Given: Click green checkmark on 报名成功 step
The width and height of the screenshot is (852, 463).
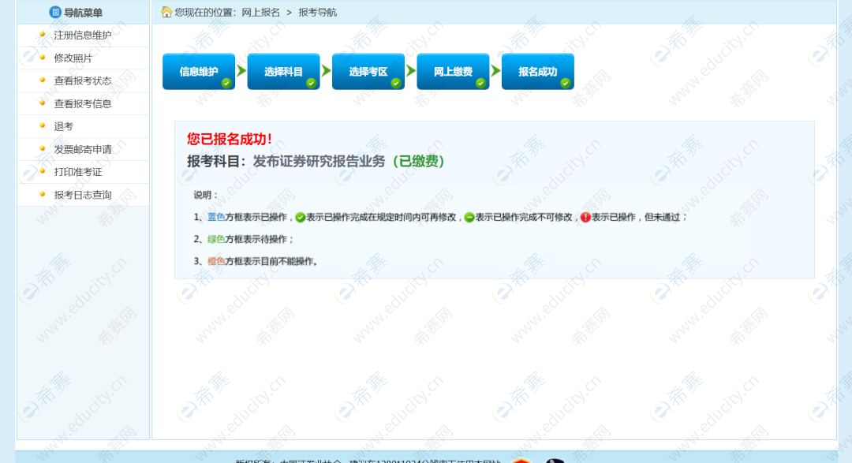Looking at the screenshot, I should point(565,83).
